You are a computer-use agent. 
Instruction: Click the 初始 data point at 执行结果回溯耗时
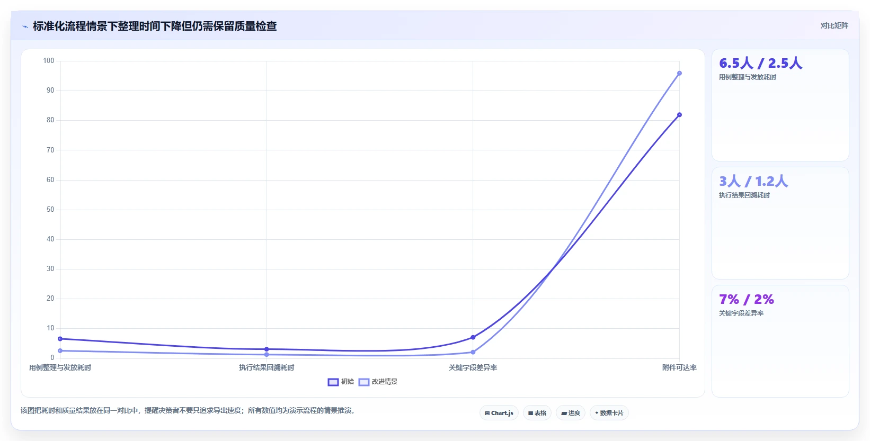pyautogui.click(x=267, y=349)
